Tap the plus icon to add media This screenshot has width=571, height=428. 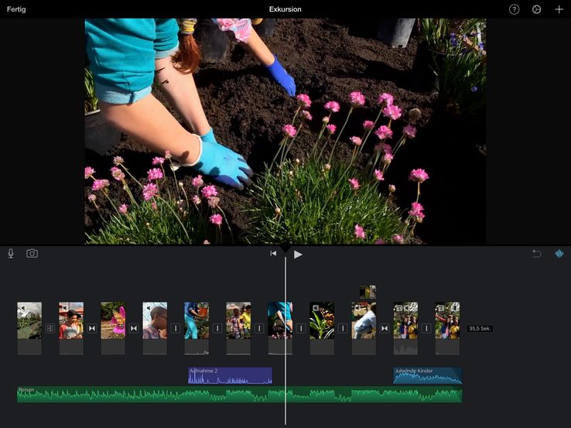[x=559, y=9]
